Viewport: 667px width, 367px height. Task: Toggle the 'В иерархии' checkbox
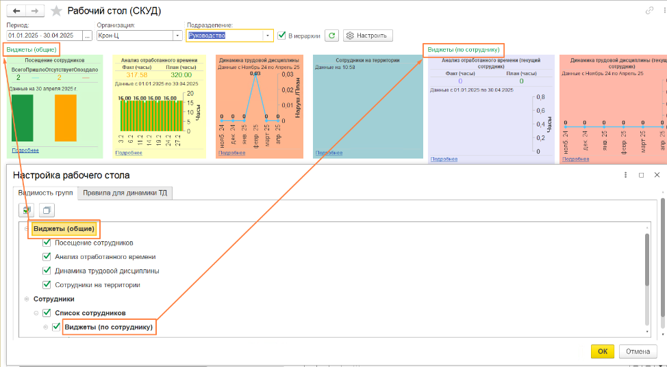(x=282, y=36)
